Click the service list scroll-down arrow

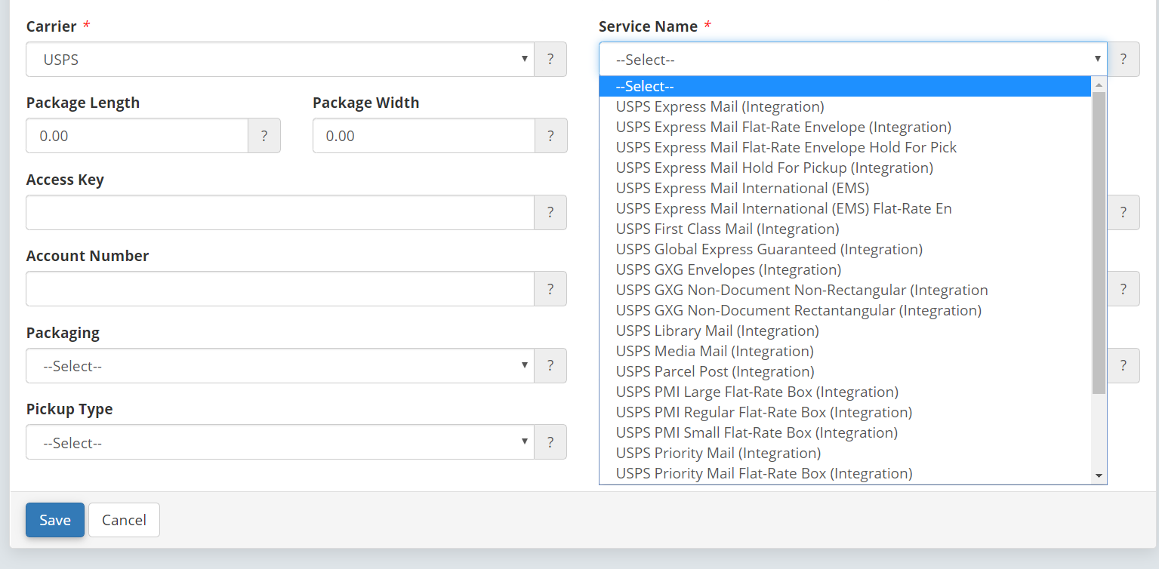(1099, 475)
